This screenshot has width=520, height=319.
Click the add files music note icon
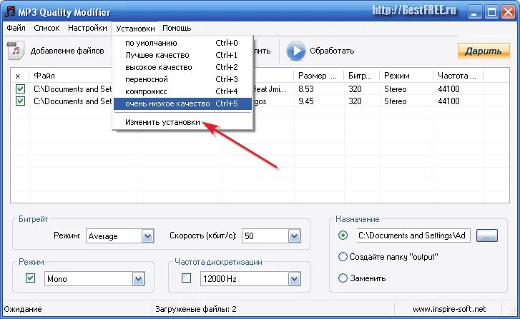pos(16,50)
